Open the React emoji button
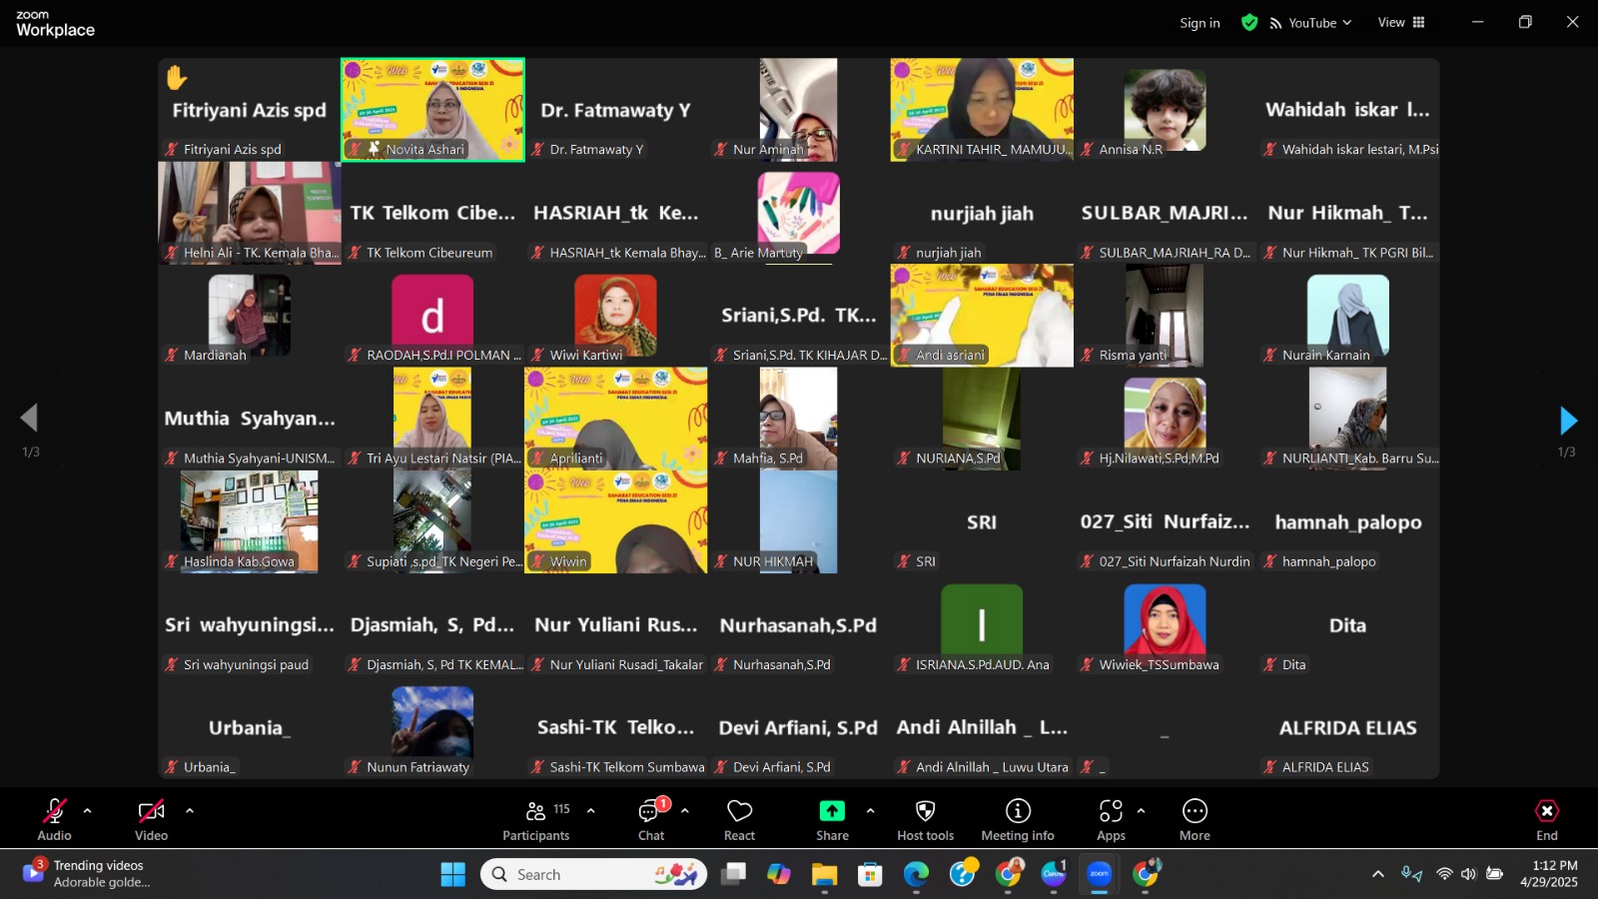1598x899 pixels. point(739,819)
